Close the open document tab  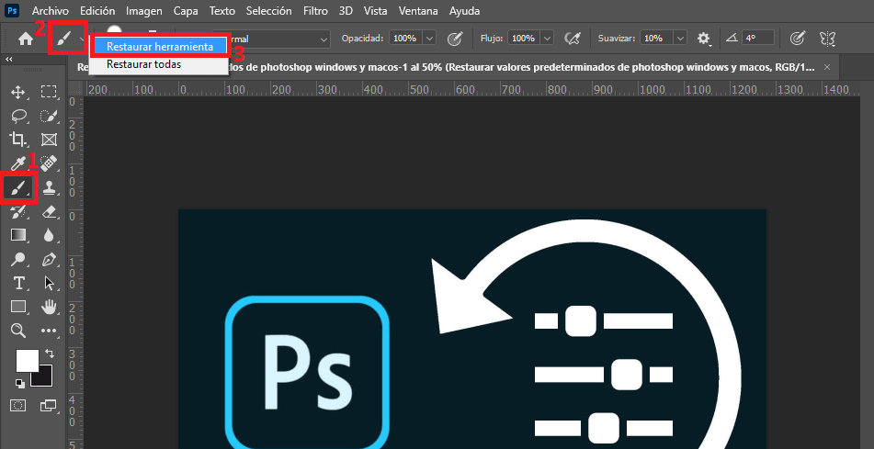[x=827, y=67]
